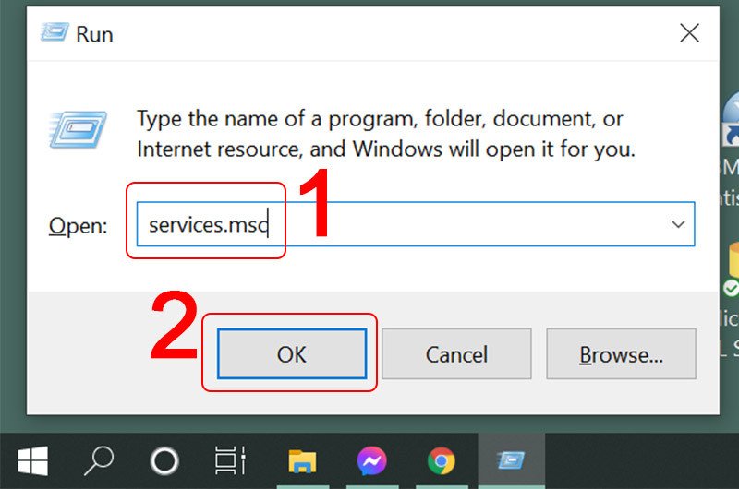Open Task View on the taskbar

(x=230, y=460)
